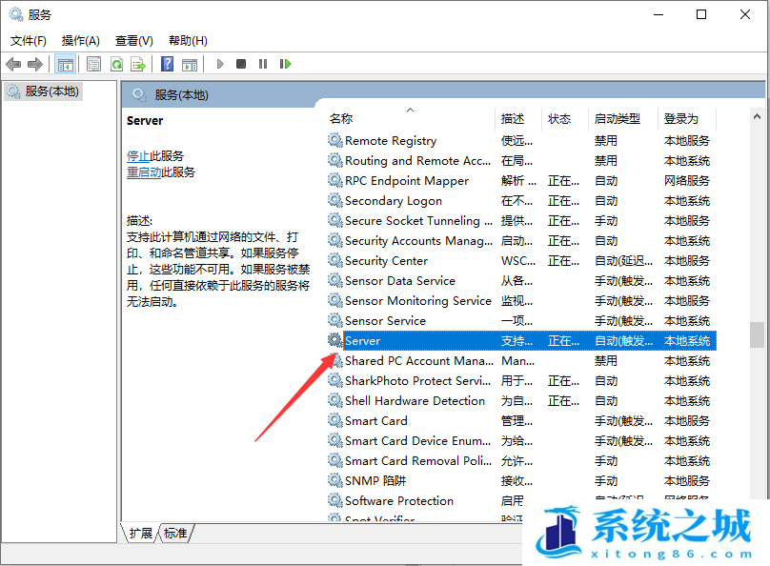Screen dimensions: 770x566
Task: Click the gear icon of Sensor Service
Action: [334, 320]
